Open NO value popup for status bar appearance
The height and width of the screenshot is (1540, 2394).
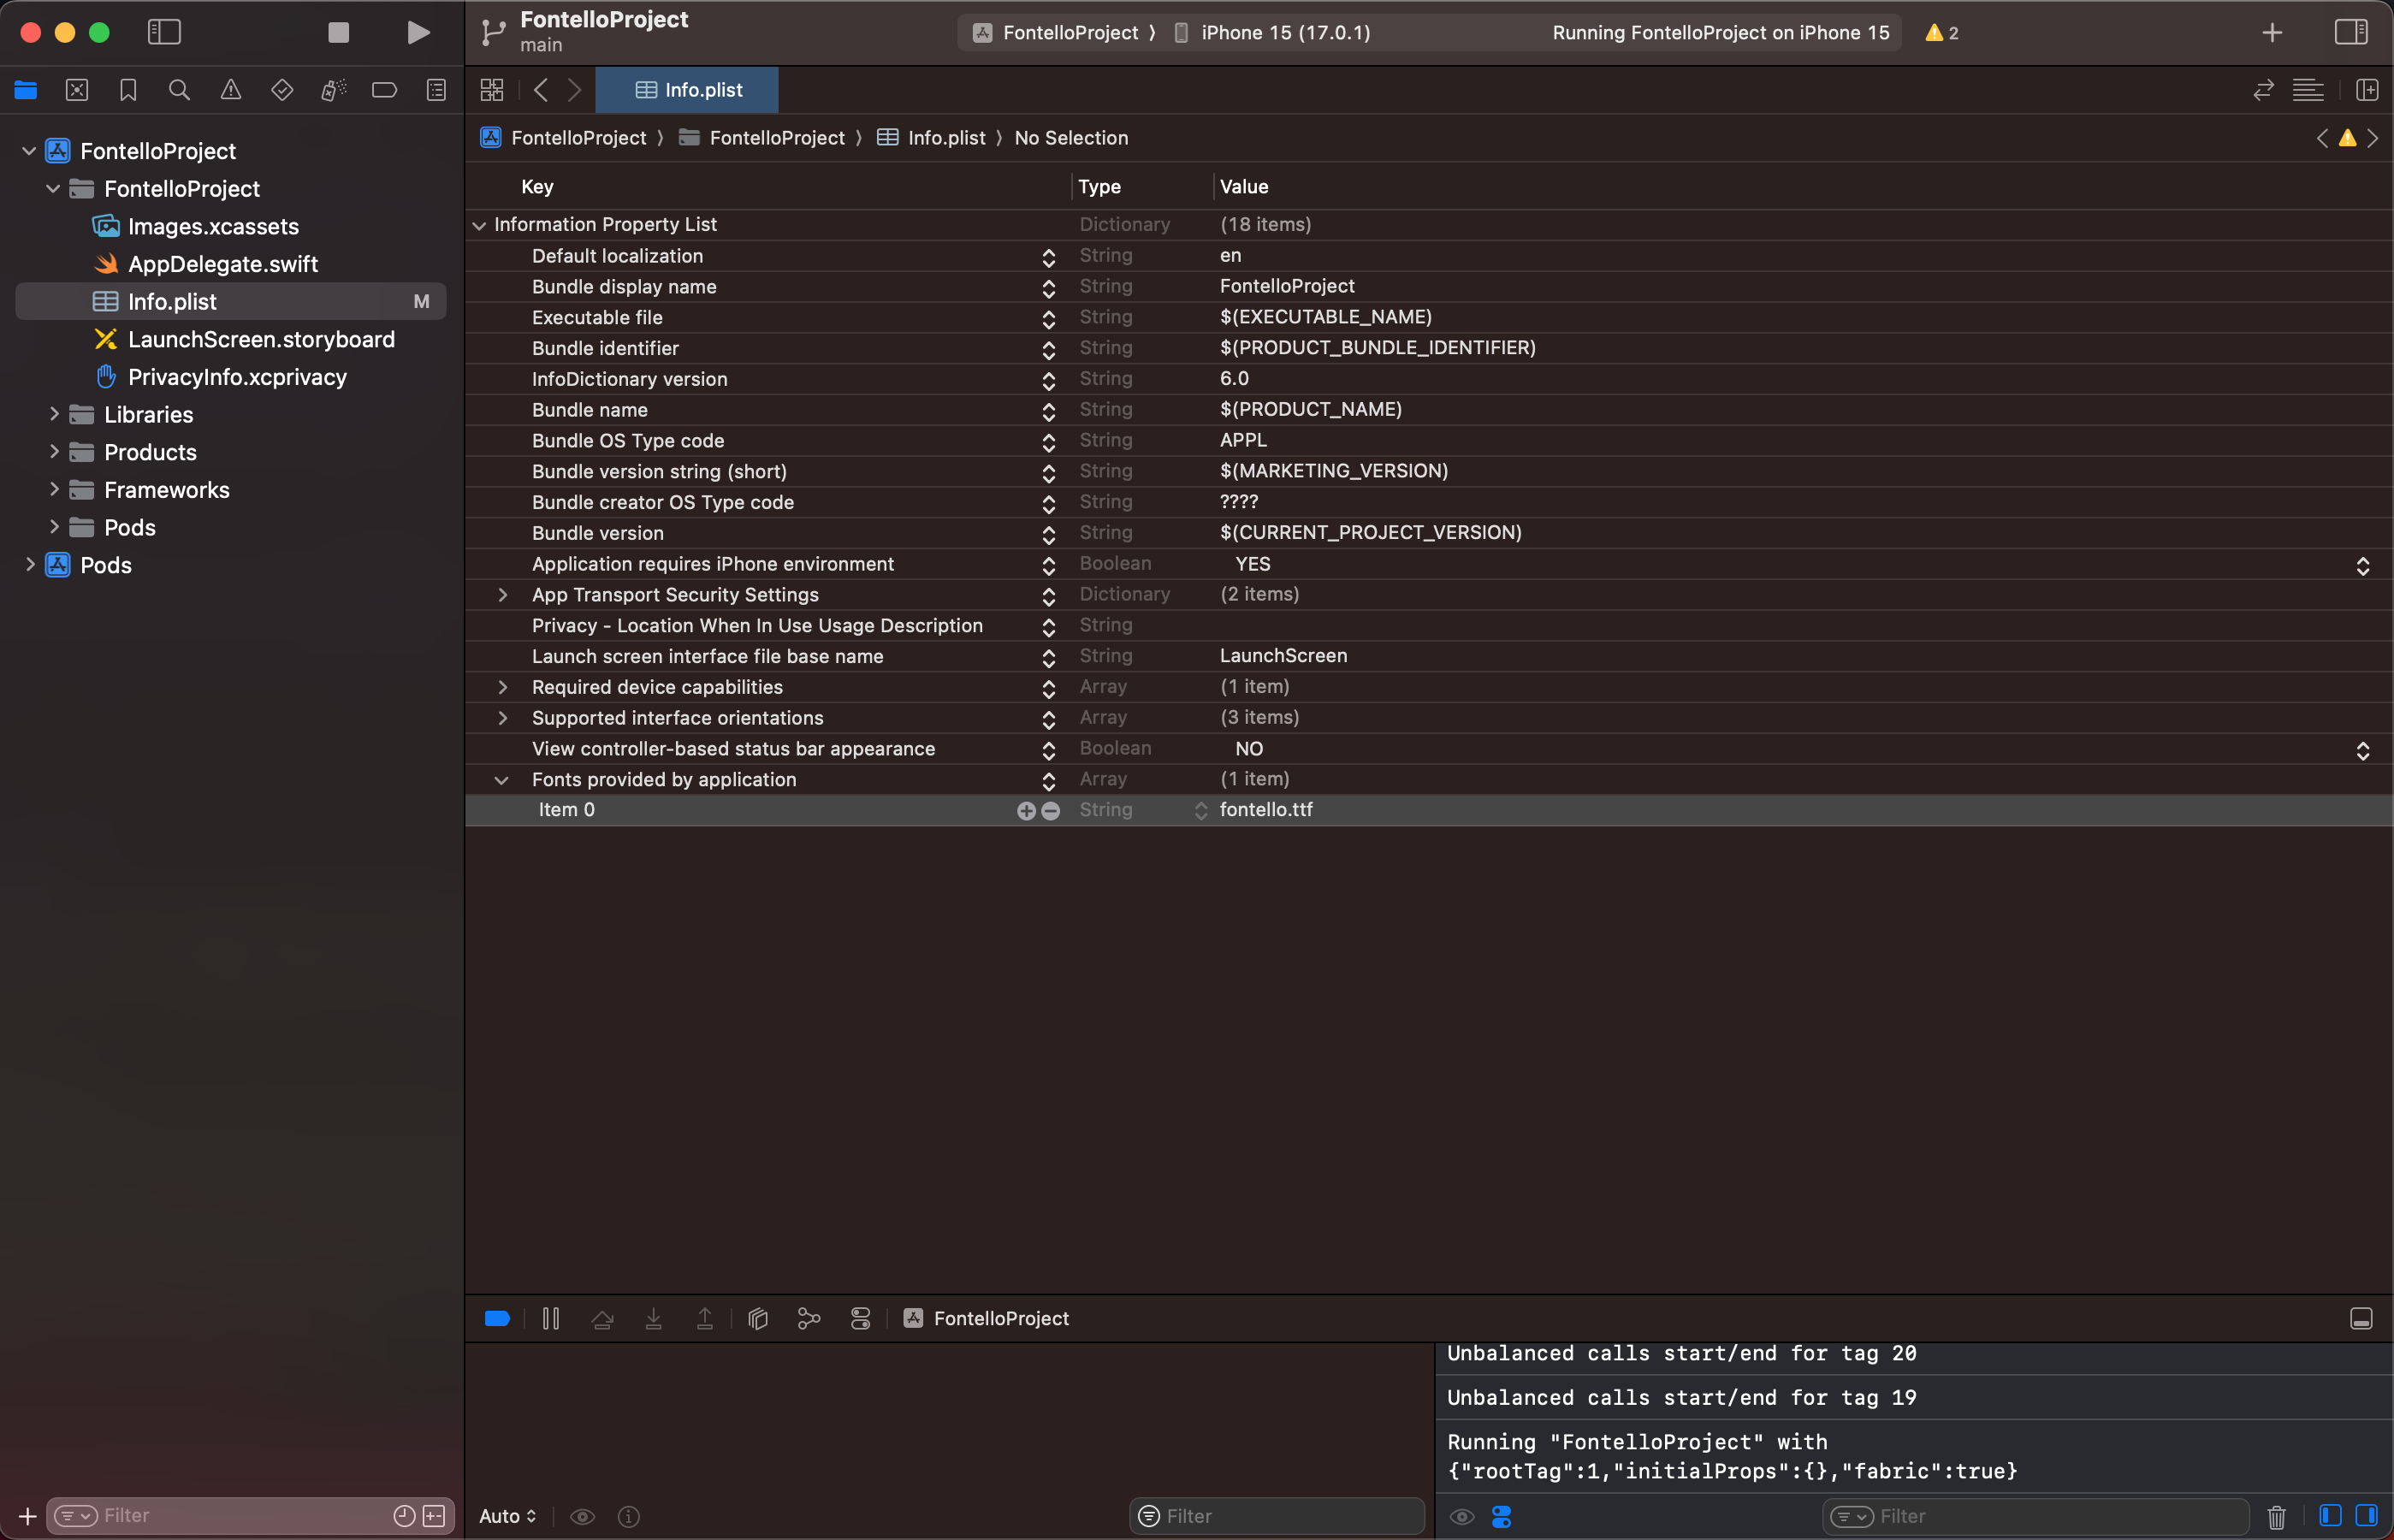point(2363,751)
